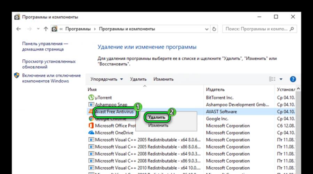313x174 pixels.
Task: Refresh the programs list
Action: 214,29
